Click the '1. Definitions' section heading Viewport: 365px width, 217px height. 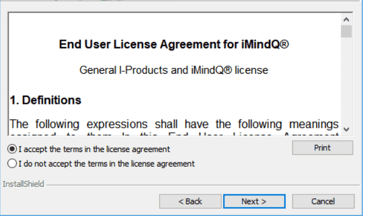coord(45,101)
